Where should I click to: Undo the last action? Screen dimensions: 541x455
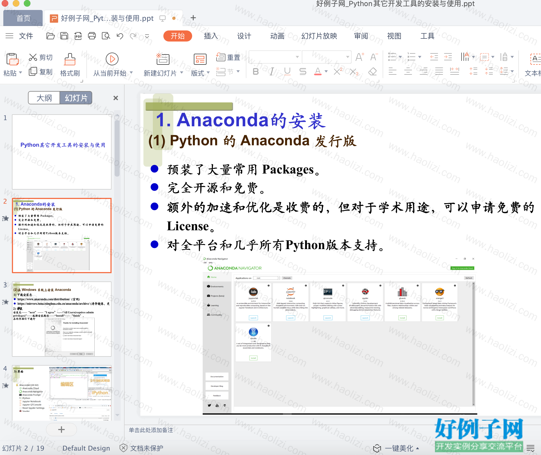point(120,36)
